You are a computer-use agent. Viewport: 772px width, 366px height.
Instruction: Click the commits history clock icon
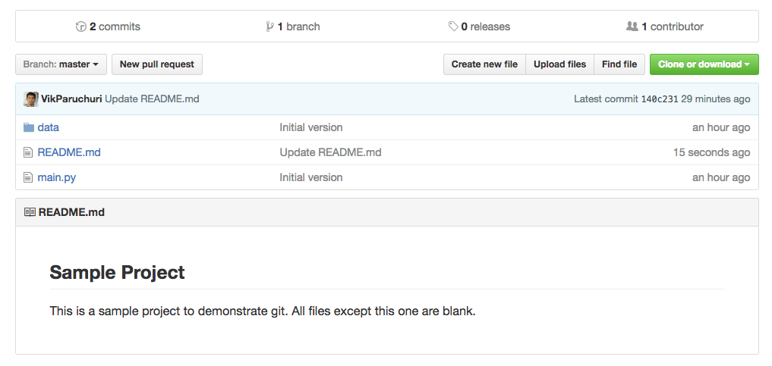(x=81, y=27)
